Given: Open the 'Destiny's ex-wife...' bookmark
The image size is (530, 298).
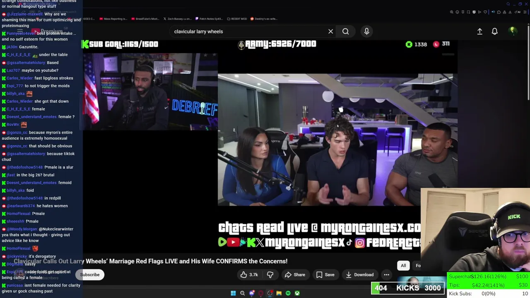Looking at the screenshot, I should coord(264,19).
